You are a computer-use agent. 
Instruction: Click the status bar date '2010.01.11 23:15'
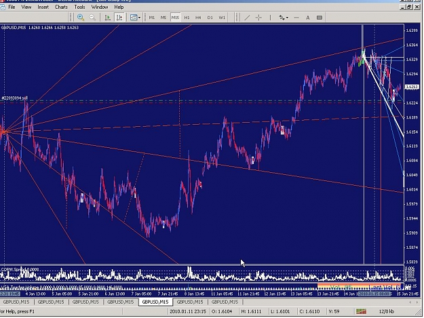(x=188, y=311)
